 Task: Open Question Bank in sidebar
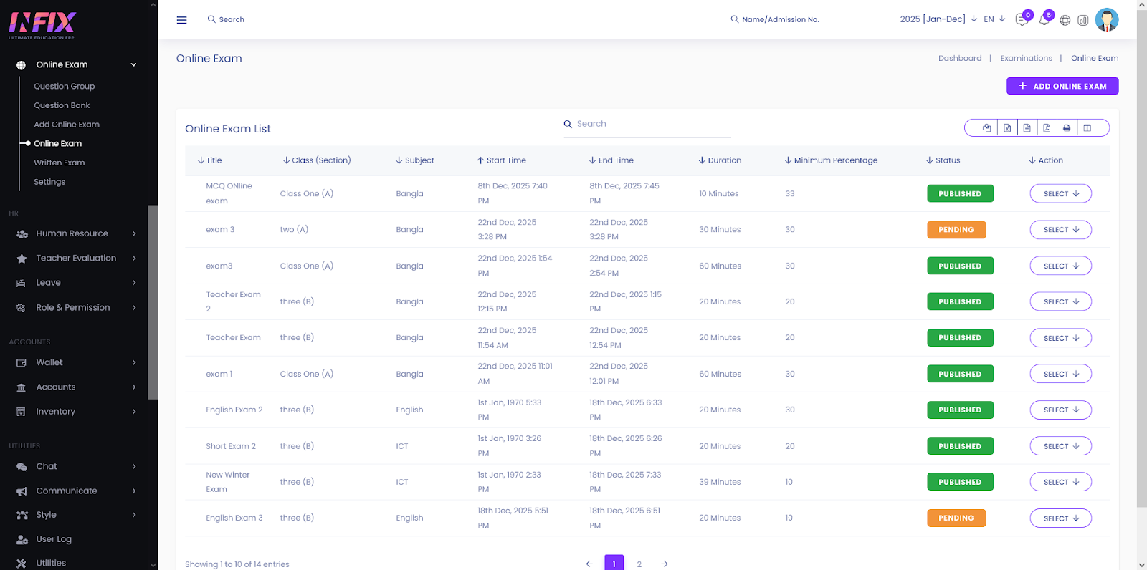(62, 105)
